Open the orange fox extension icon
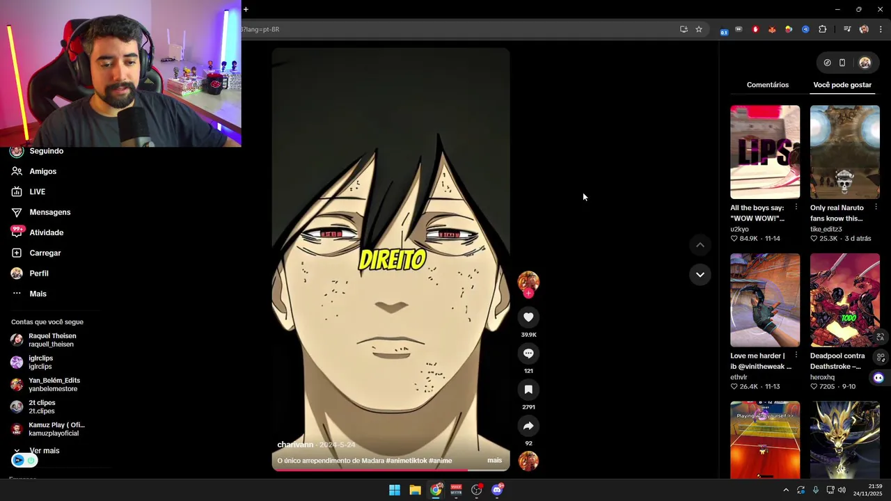The image size is (891, 501). (772, 29)
